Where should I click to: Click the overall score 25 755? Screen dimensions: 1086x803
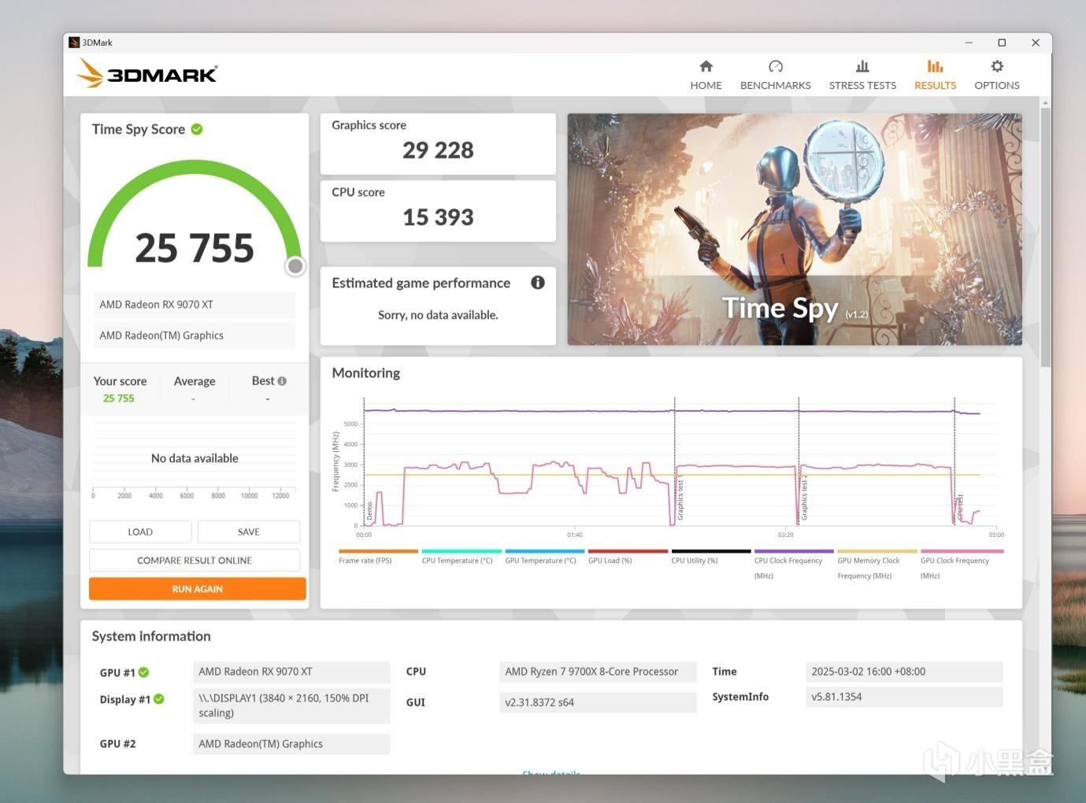[x=195, y=248]
